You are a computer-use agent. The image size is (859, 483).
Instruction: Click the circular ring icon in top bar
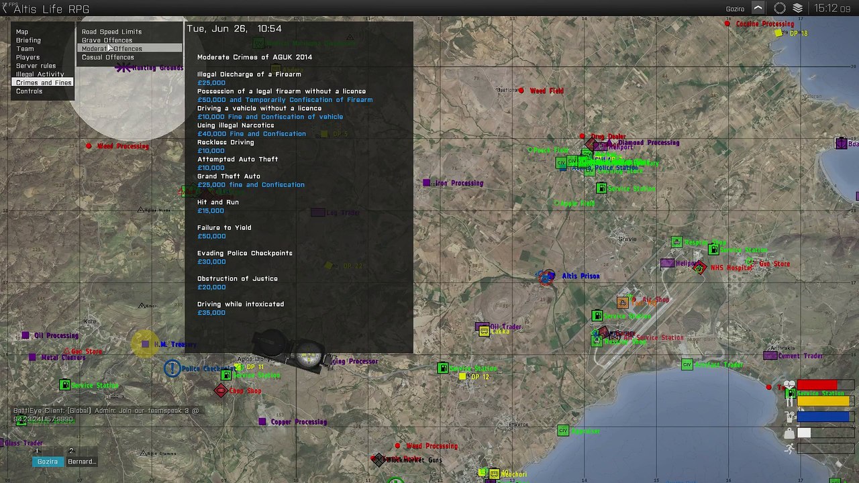pyautogui.click(x=780, y=8)
